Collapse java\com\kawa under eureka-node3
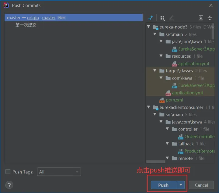 (161, 41)
